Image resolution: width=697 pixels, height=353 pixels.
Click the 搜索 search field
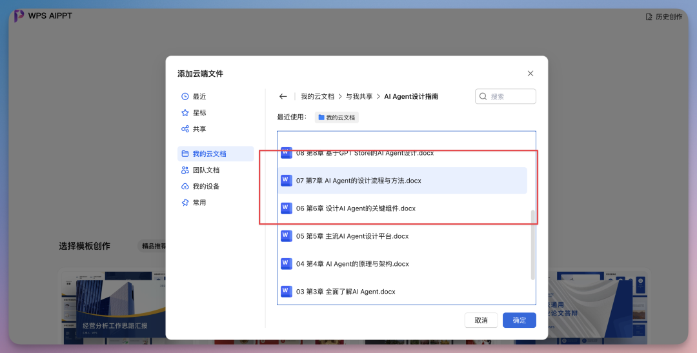505,96
